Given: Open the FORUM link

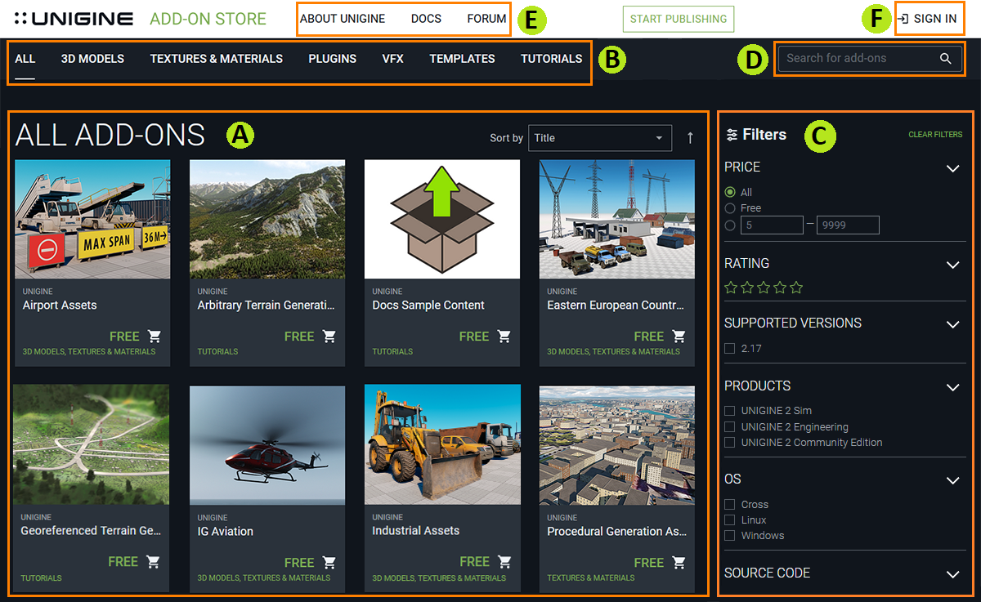Looking at the screenshot, I should point(486,19).
